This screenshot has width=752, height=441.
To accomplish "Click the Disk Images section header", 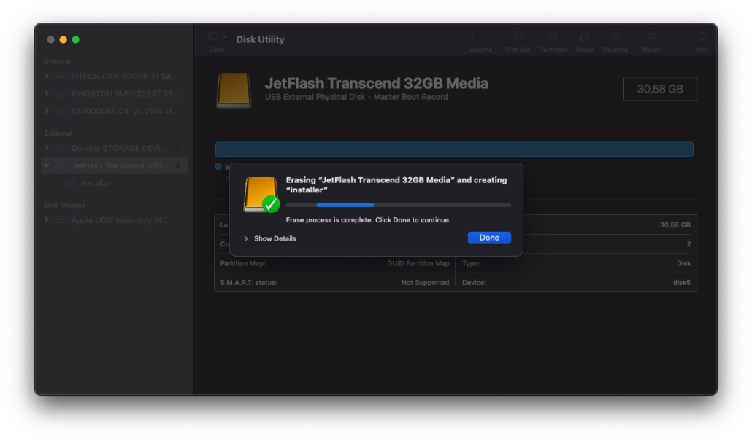I will (65, 205).
